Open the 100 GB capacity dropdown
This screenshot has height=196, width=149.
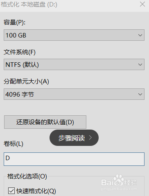pyautogui.click(x=74, y=35)
